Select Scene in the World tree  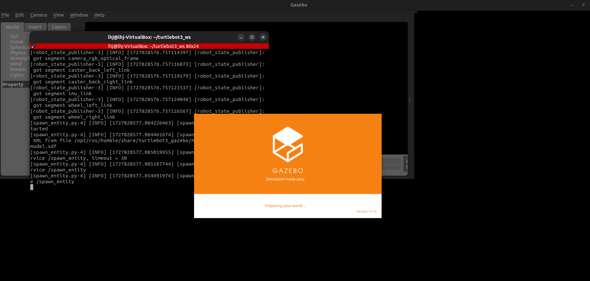(17, 42)
